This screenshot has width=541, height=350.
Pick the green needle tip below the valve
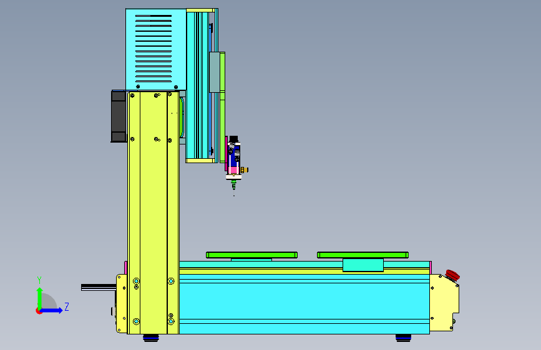tap(233, 186)
